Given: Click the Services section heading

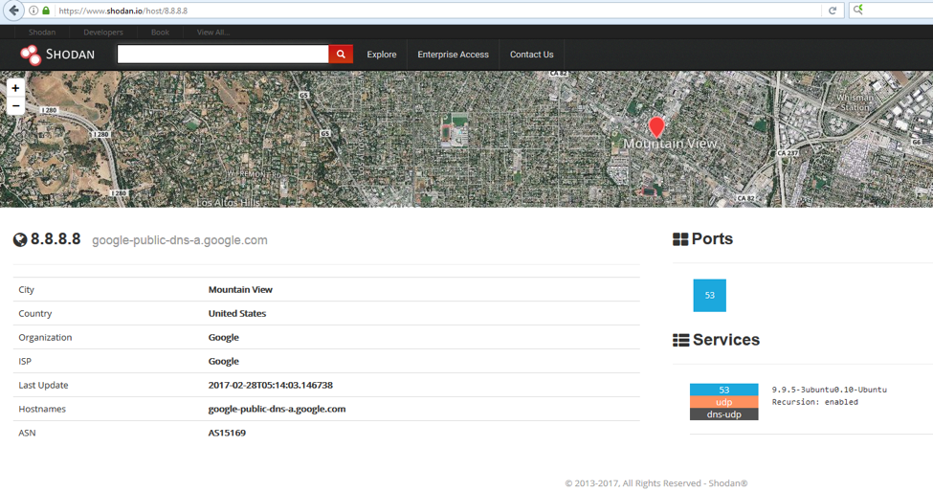Looking at the screenshot, I should 726,340.
